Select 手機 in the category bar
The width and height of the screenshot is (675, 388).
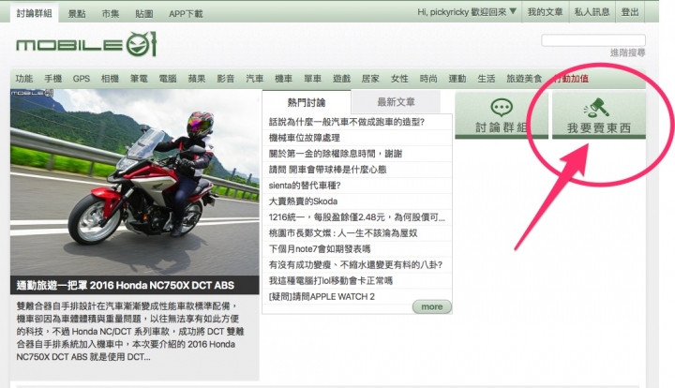52,79
